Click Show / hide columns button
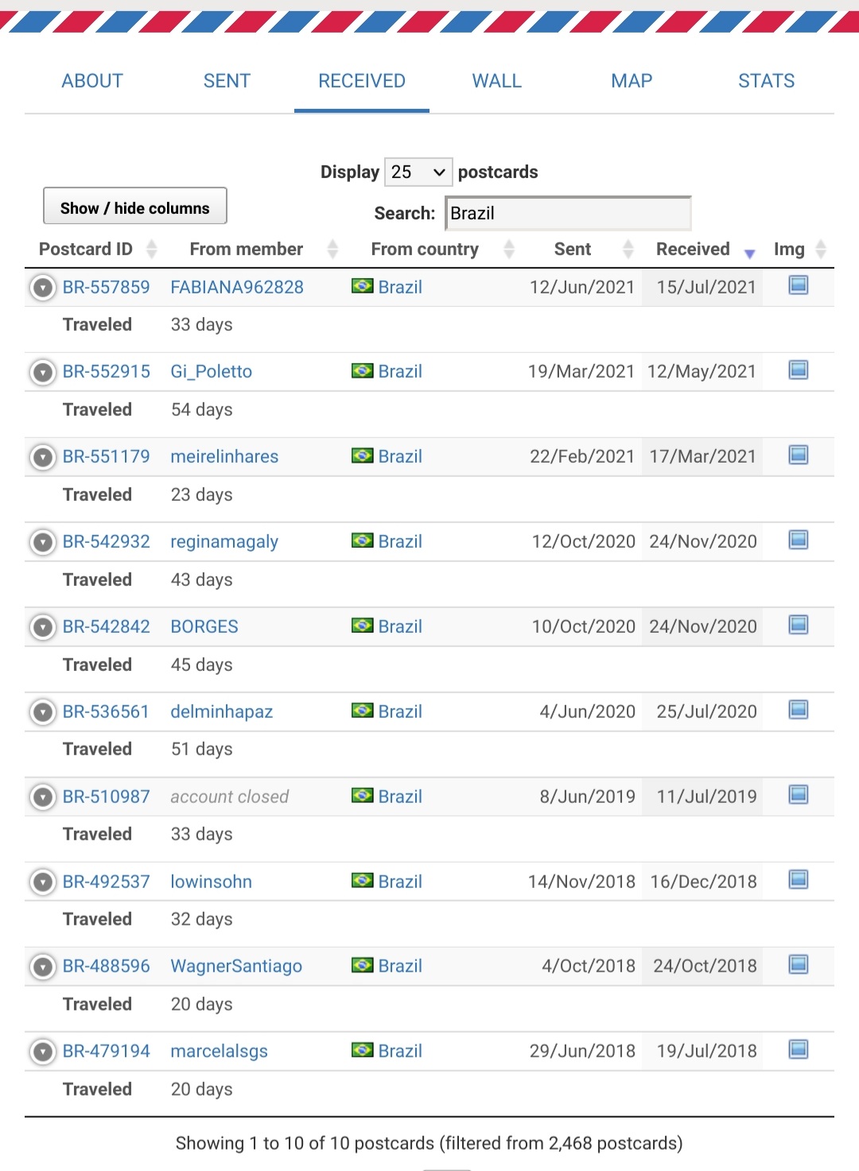859x1171 pixels. point(135,207)
